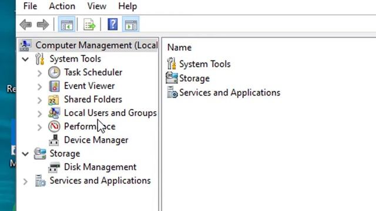Select Computer Management (Local) root icon
The width and height of the screenshot is (376, 211).
pyautogui.click(x=25, y=45)
